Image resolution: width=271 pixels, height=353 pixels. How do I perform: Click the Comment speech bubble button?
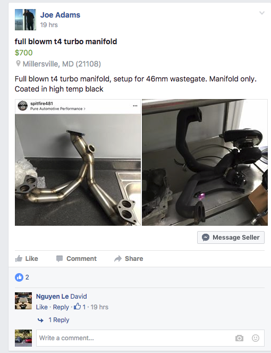[77, 258]
